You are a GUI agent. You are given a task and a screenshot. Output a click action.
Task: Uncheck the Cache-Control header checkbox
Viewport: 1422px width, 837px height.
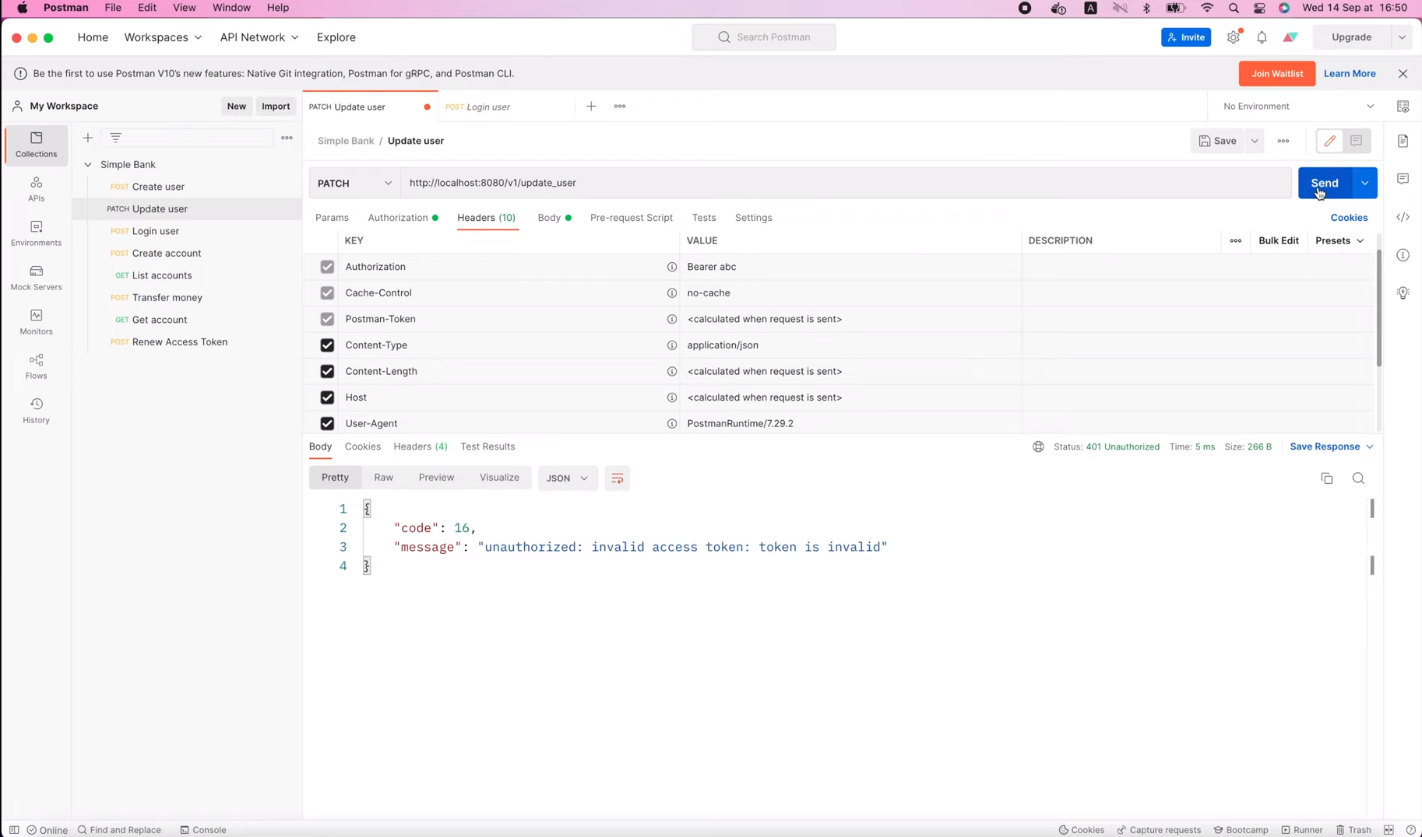[327, 293]
